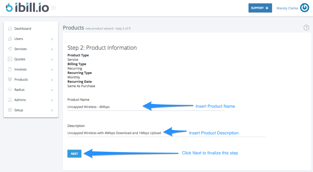313x172 pixels.
Task: Click the 'Monthly' value
Action: [74, 77]
